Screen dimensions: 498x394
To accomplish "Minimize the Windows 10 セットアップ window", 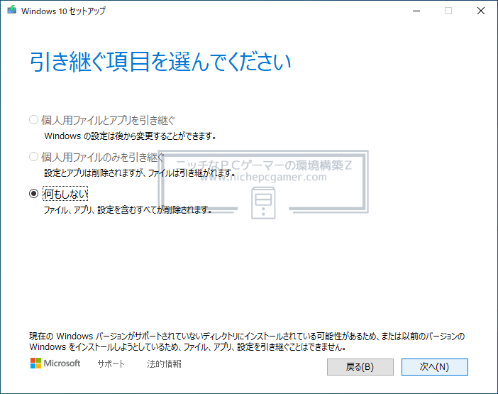I will 416,11.
